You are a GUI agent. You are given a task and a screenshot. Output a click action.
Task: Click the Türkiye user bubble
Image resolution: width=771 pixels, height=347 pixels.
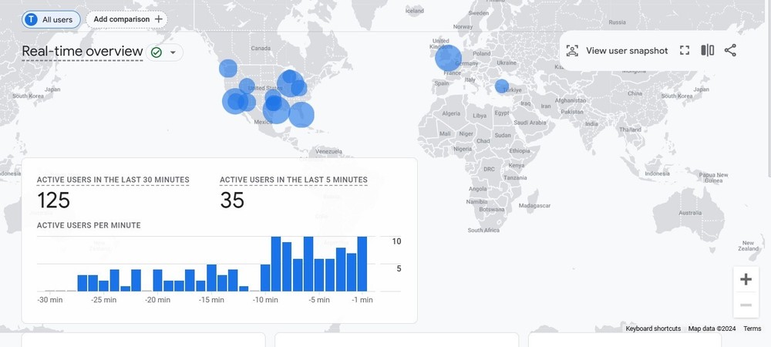click(x=502, y=86)
